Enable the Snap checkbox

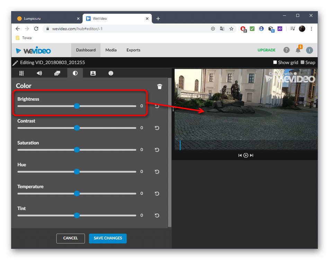click(x=302, y=62)
